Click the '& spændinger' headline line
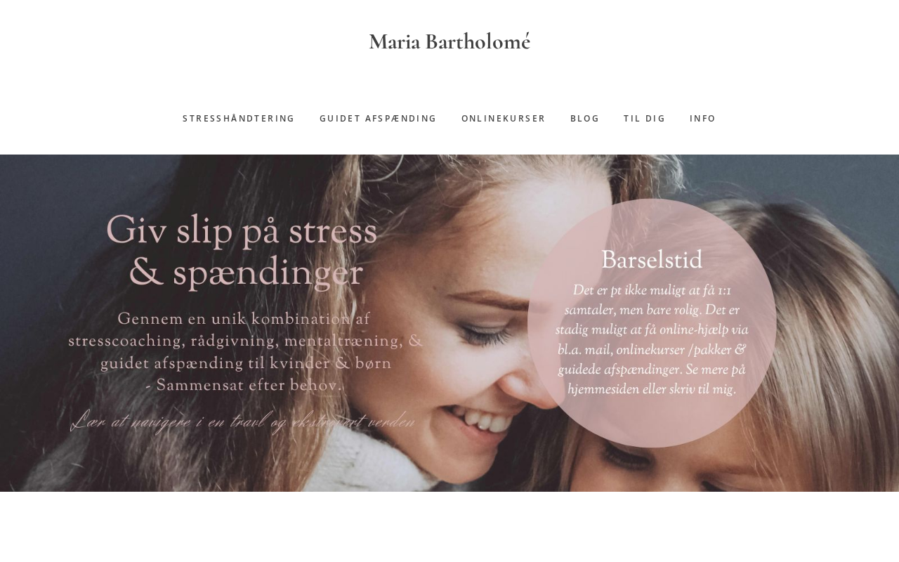 click(x=246, y=273)
